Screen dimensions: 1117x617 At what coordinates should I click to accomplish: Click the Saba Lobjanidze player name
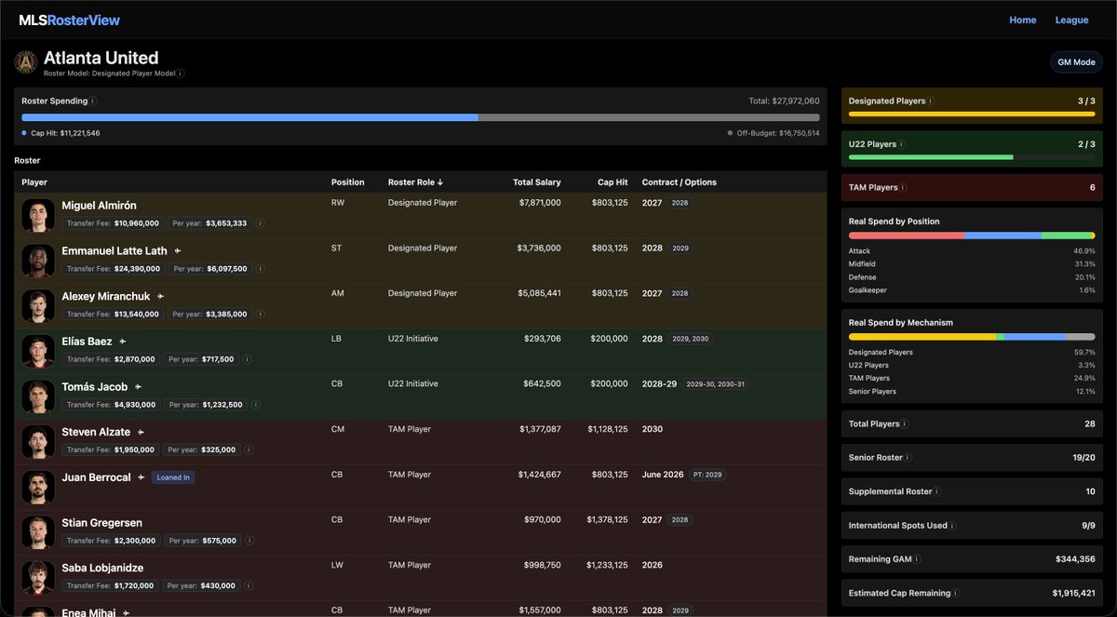click(x=102, y=568)
